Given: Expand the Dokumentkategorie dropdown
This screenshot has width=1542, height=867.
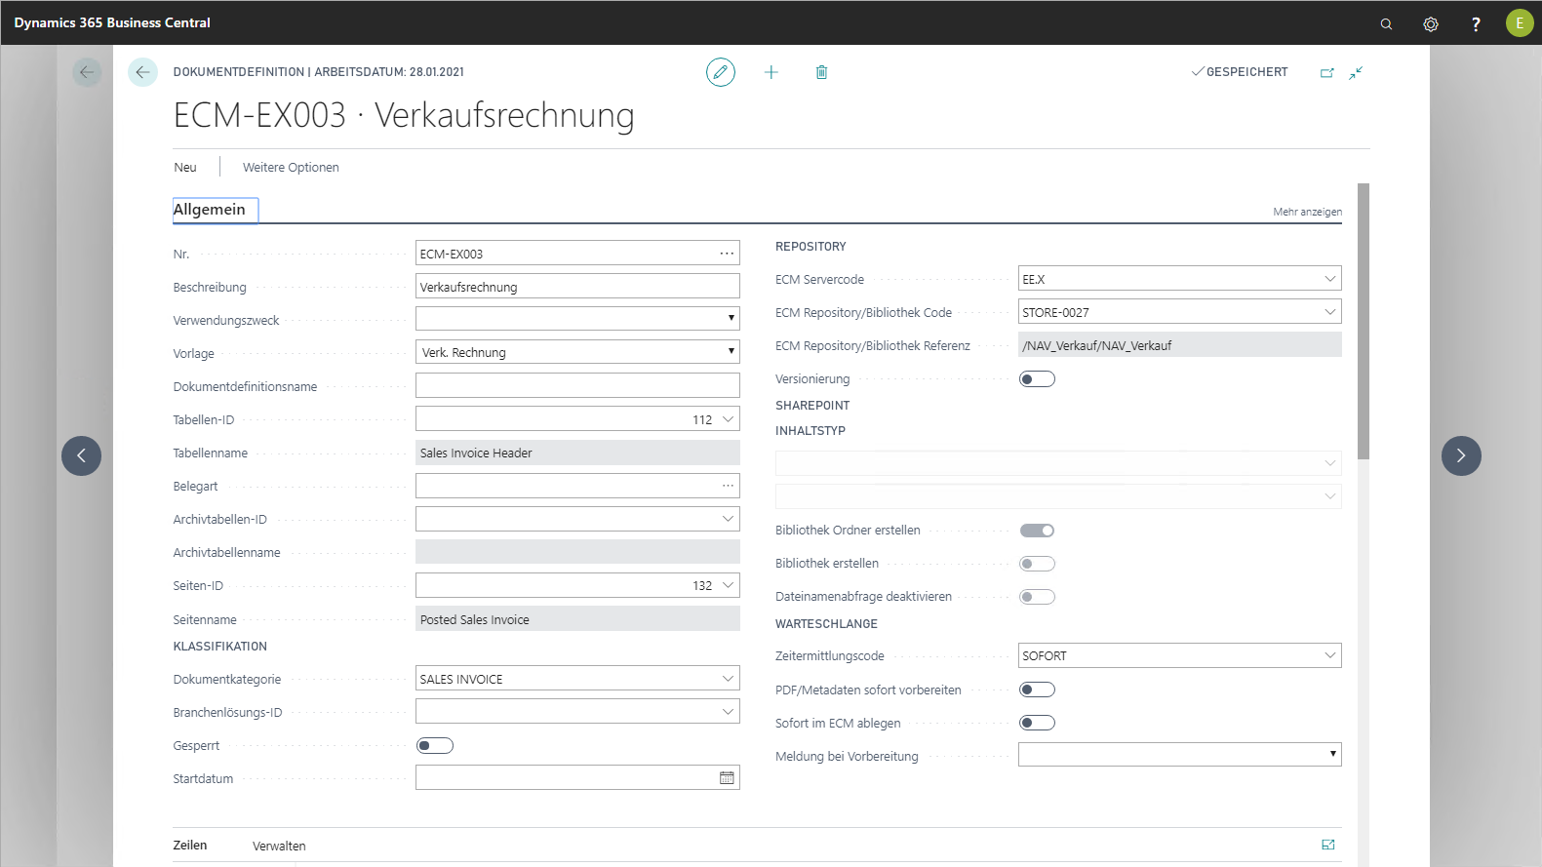Looking at the screenshot, I should click(x=727, y=679).
